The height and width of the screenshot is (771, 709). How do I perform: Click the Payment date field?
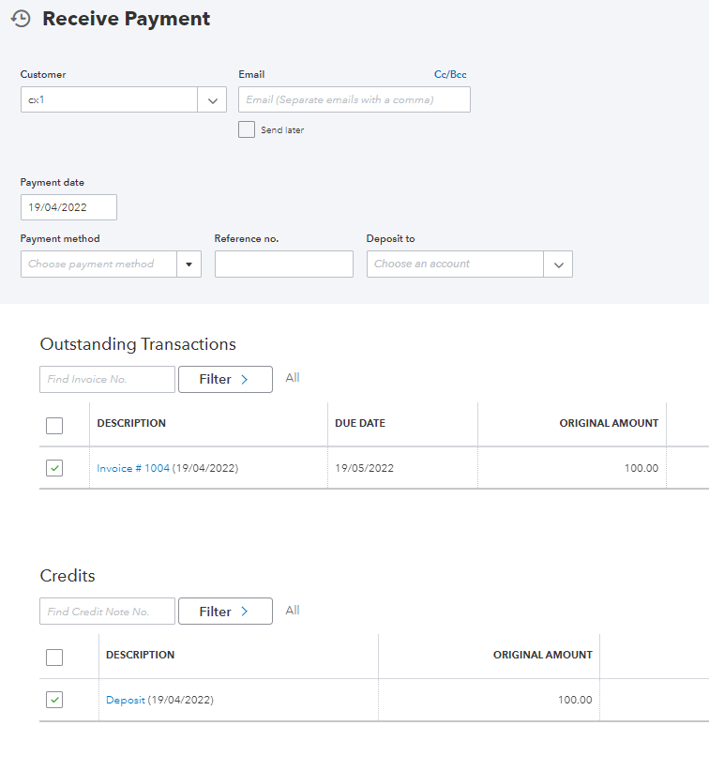[68, 207]
